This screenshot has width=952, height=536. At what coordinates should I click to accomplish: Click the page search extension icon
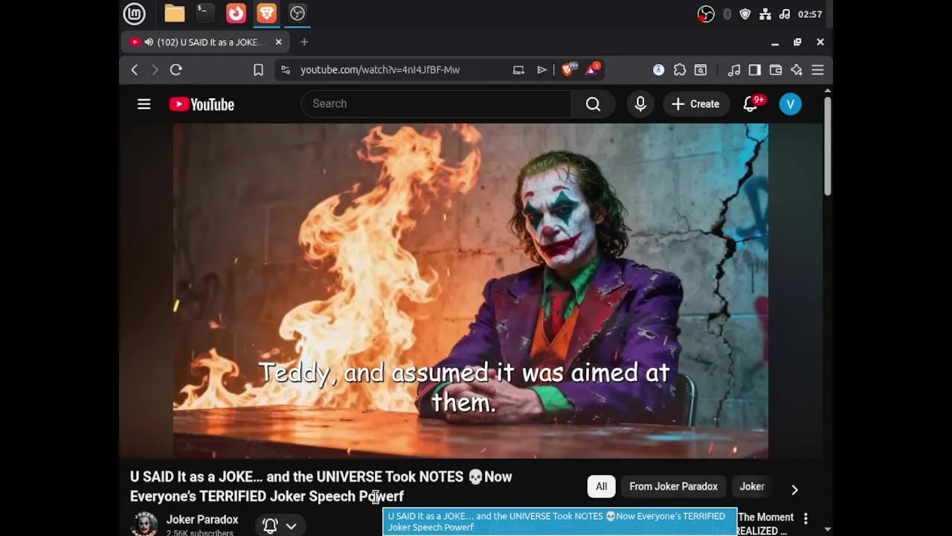(701, 70)
